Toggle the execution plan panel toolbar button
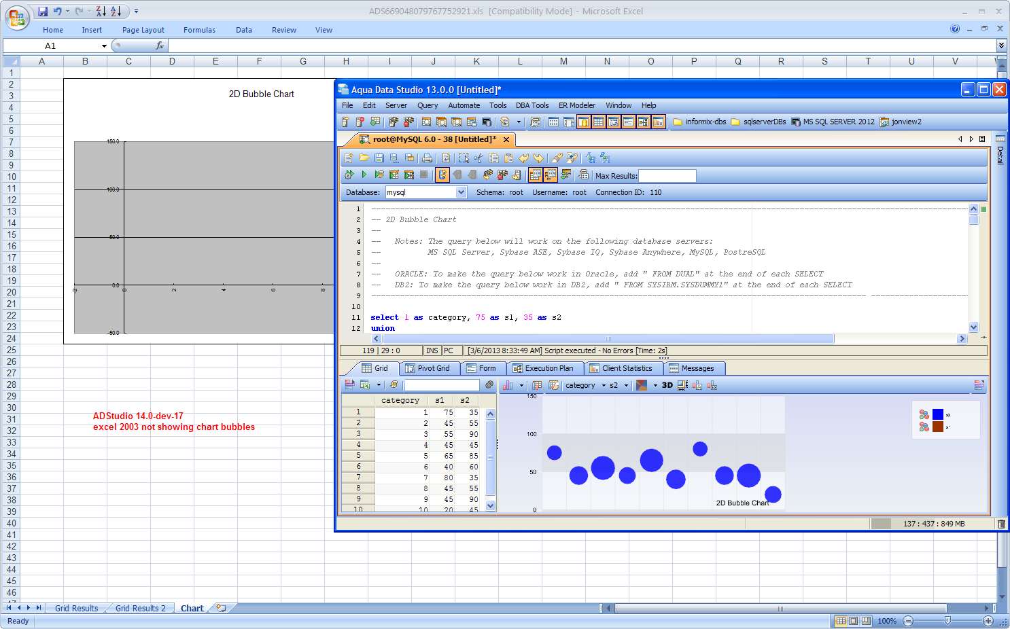The image size is (1010, 629). click(x=644, y=122)
